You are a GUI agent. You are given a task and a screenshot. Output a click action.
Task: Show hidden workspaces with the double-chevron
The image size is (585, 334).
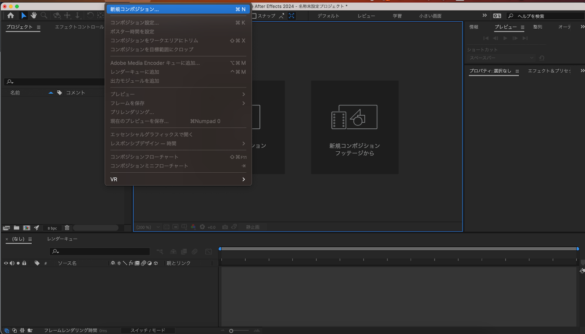coord(485,15)
